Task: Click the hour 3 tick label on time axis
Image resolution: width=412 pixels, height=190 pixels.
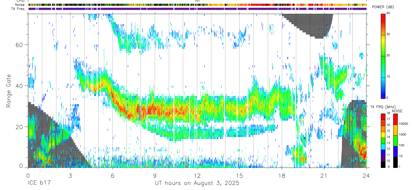Action: (x=70, y=175)
